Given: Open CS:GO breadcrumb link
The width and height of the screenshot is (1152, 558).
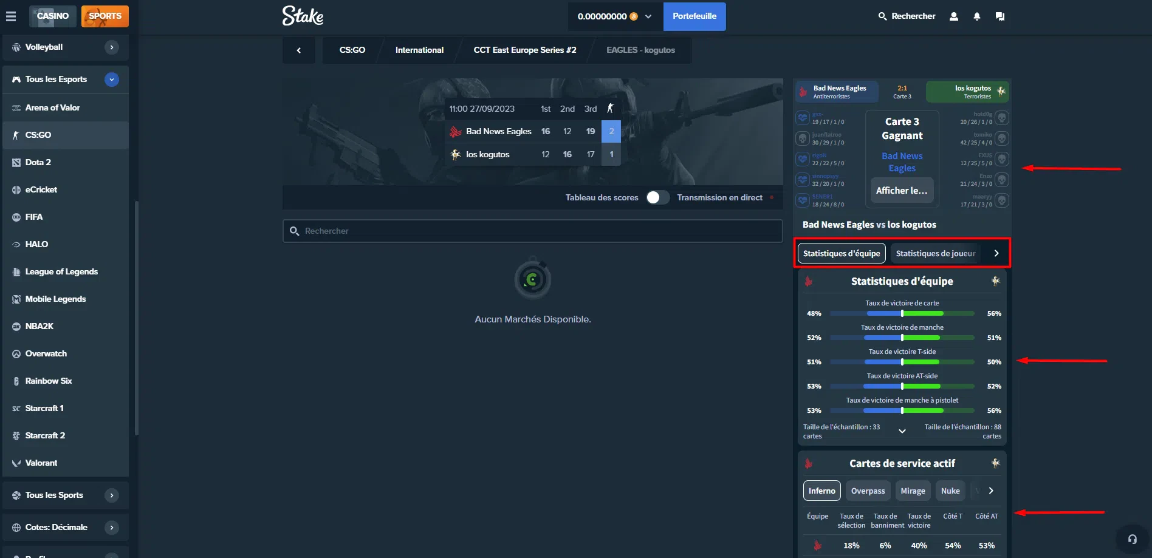Looking at the screenshot, I should (x=352, y=50).
